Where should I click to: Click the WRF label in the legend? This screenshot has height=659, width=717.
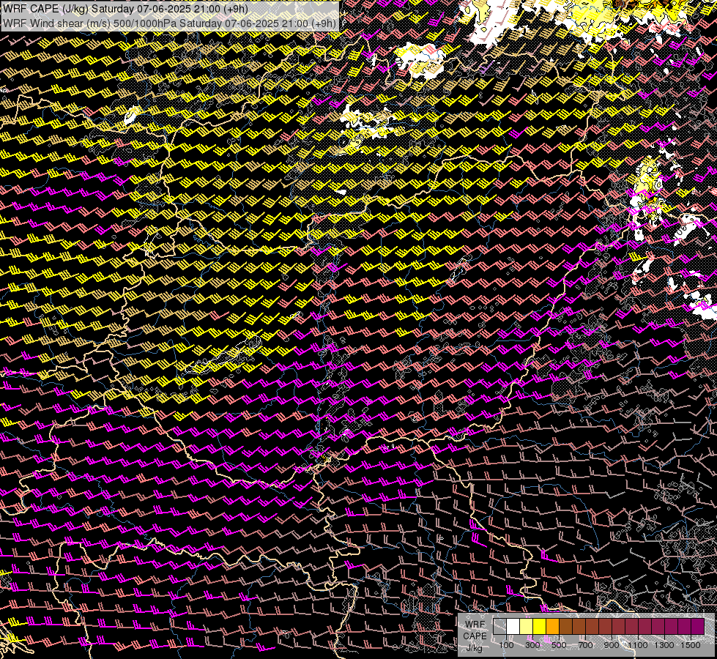click(x=475, y=625)
